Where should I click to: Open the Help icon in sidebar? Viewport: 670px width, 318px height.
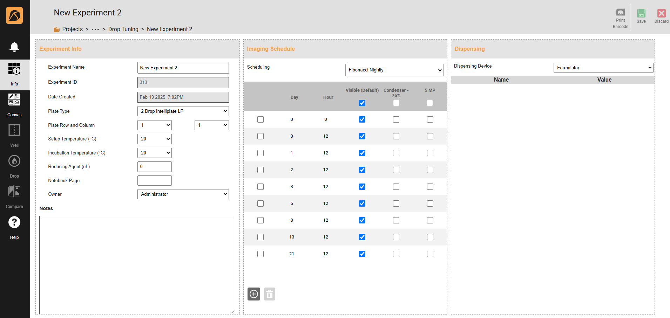pyautogui.click(x=14, y=222)
